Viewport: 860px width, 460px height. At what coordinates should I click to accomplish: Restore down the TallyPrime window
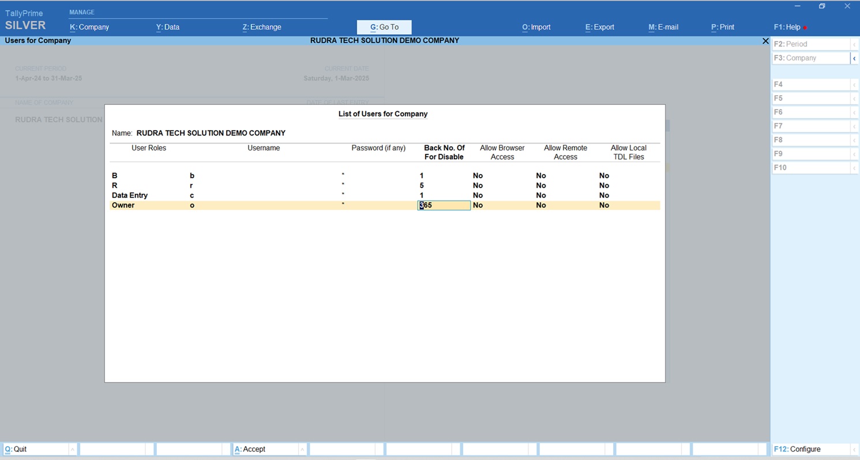coord(822,6)
